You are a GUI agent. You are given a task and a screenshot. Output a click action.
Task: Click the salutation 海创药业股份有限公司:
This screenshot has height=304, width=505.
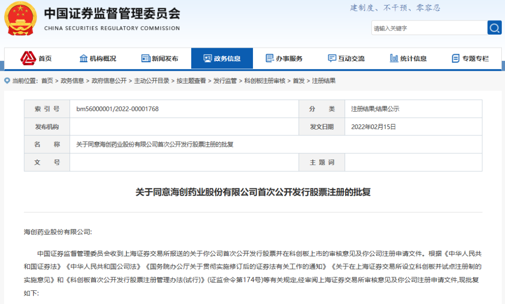click(x=58, y=232)
